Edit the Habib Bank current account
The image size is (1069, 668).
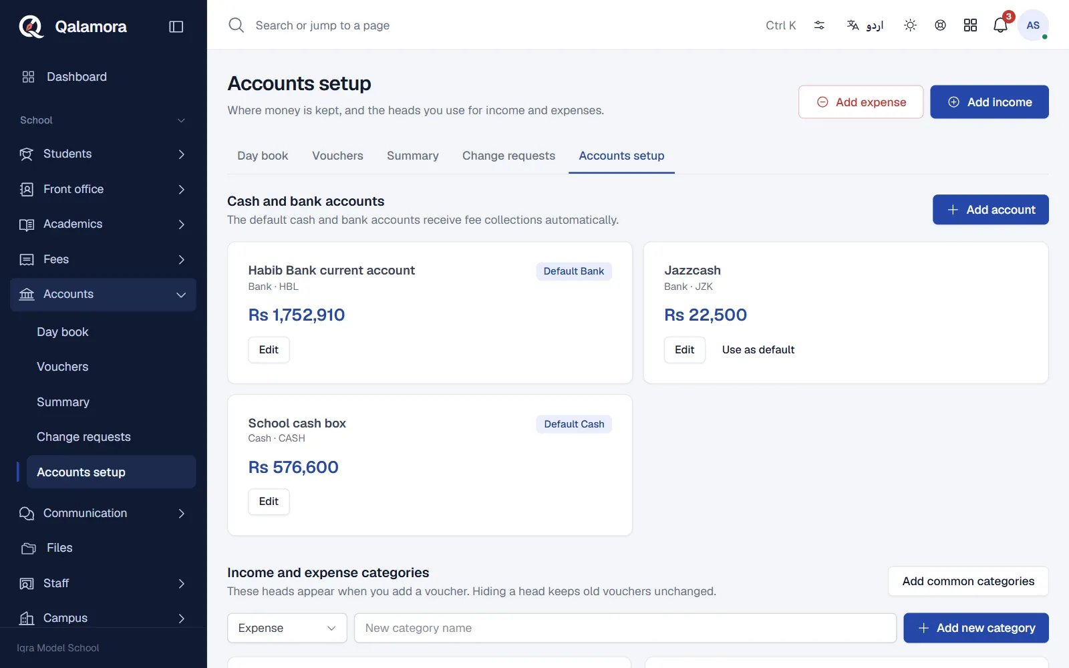[x=269, y=350]
